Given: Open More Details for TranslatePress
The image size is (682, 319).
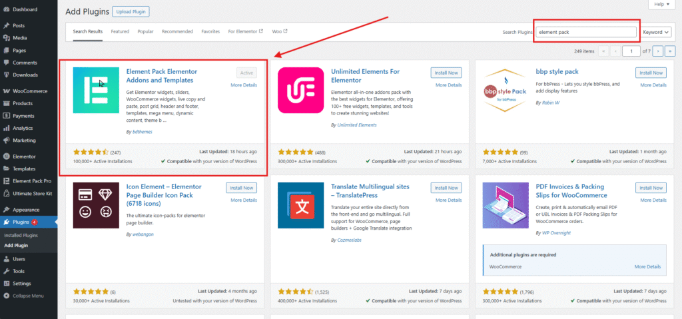Looking at the screenshot, I should coord(448,200).
